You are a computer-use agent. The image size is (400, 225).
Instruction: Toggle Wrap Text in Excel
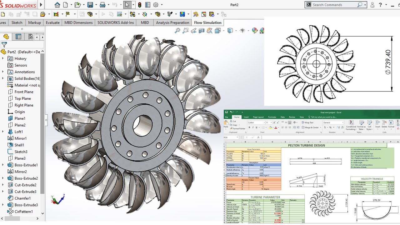coord(307,122)
